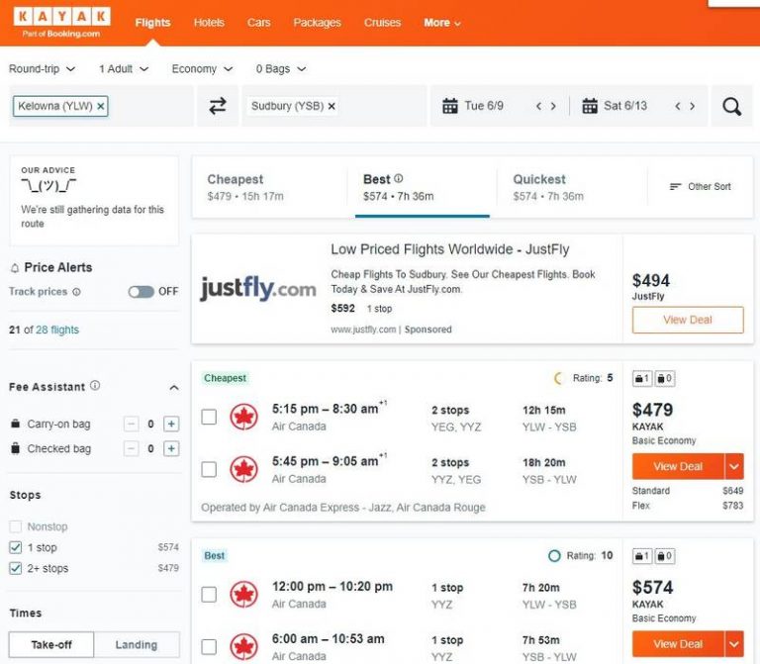
Task: Toggle Track prices switch on
Action: point(142,292)
